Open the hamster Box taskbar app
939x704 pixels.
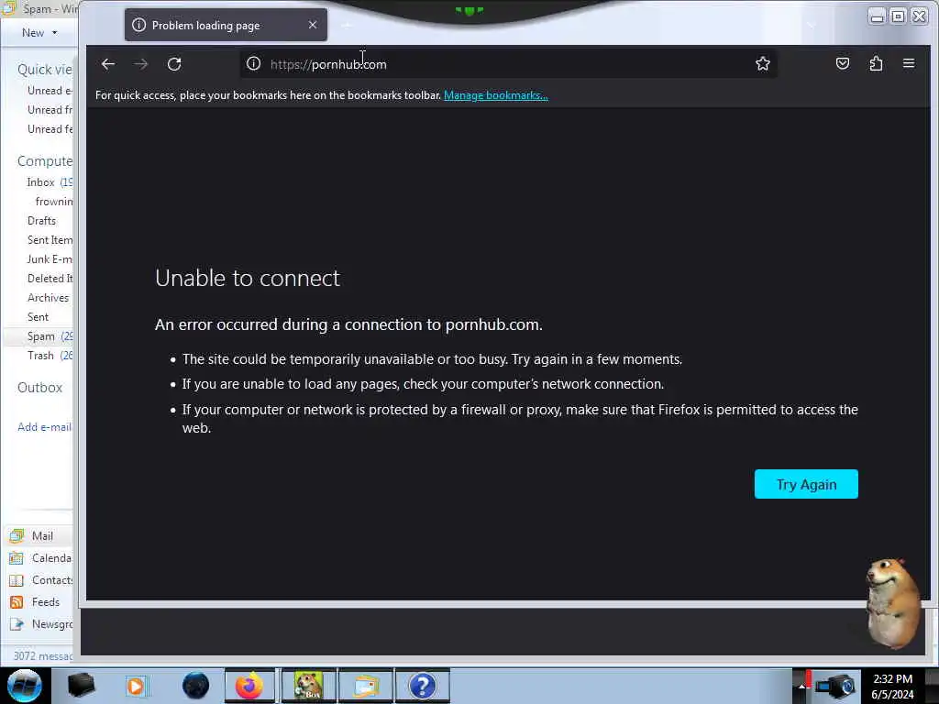point(309,686)
